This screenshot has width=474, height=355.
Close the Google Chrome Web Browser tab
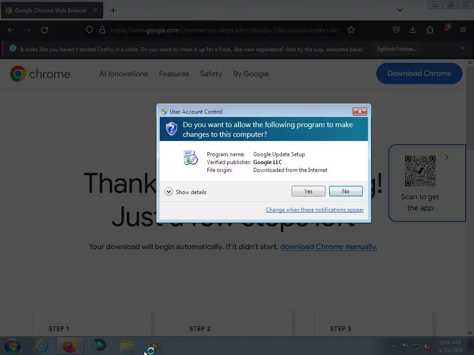(x=95, y=10)
